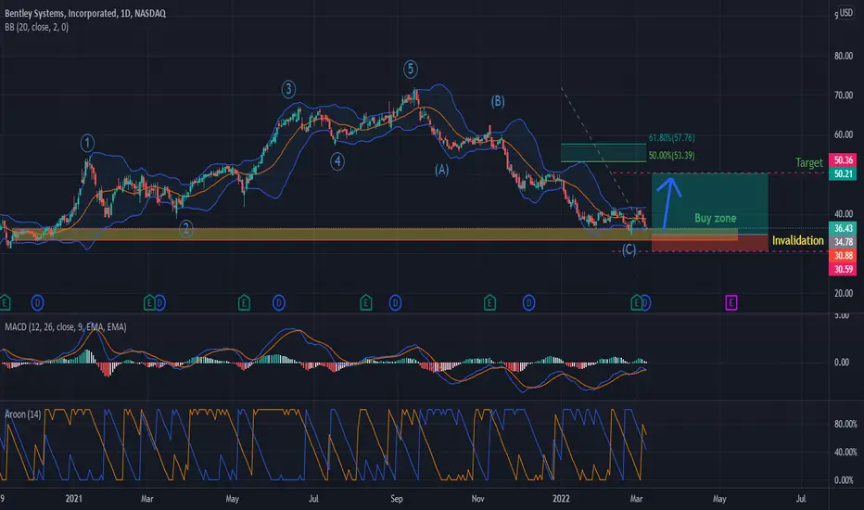
Task: Click the dividend D marker near December 2020
Action: tap(37, 302)
